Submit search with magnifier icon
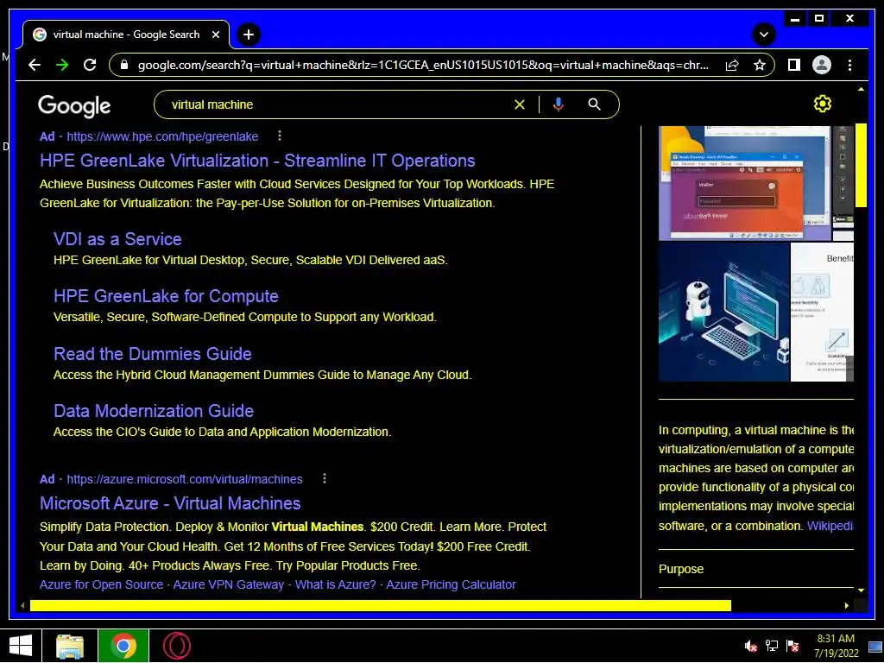The width and height of the screenshot is (884, 663). click(x=594, y=104)
